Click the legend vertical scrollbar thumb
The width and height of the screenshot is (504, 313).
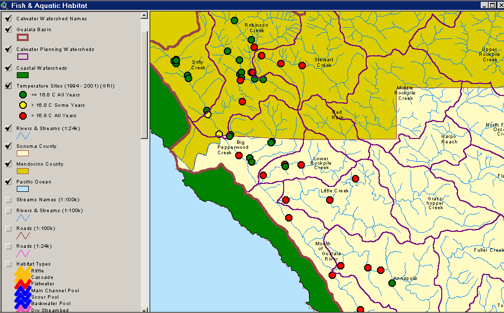(144, 85)
